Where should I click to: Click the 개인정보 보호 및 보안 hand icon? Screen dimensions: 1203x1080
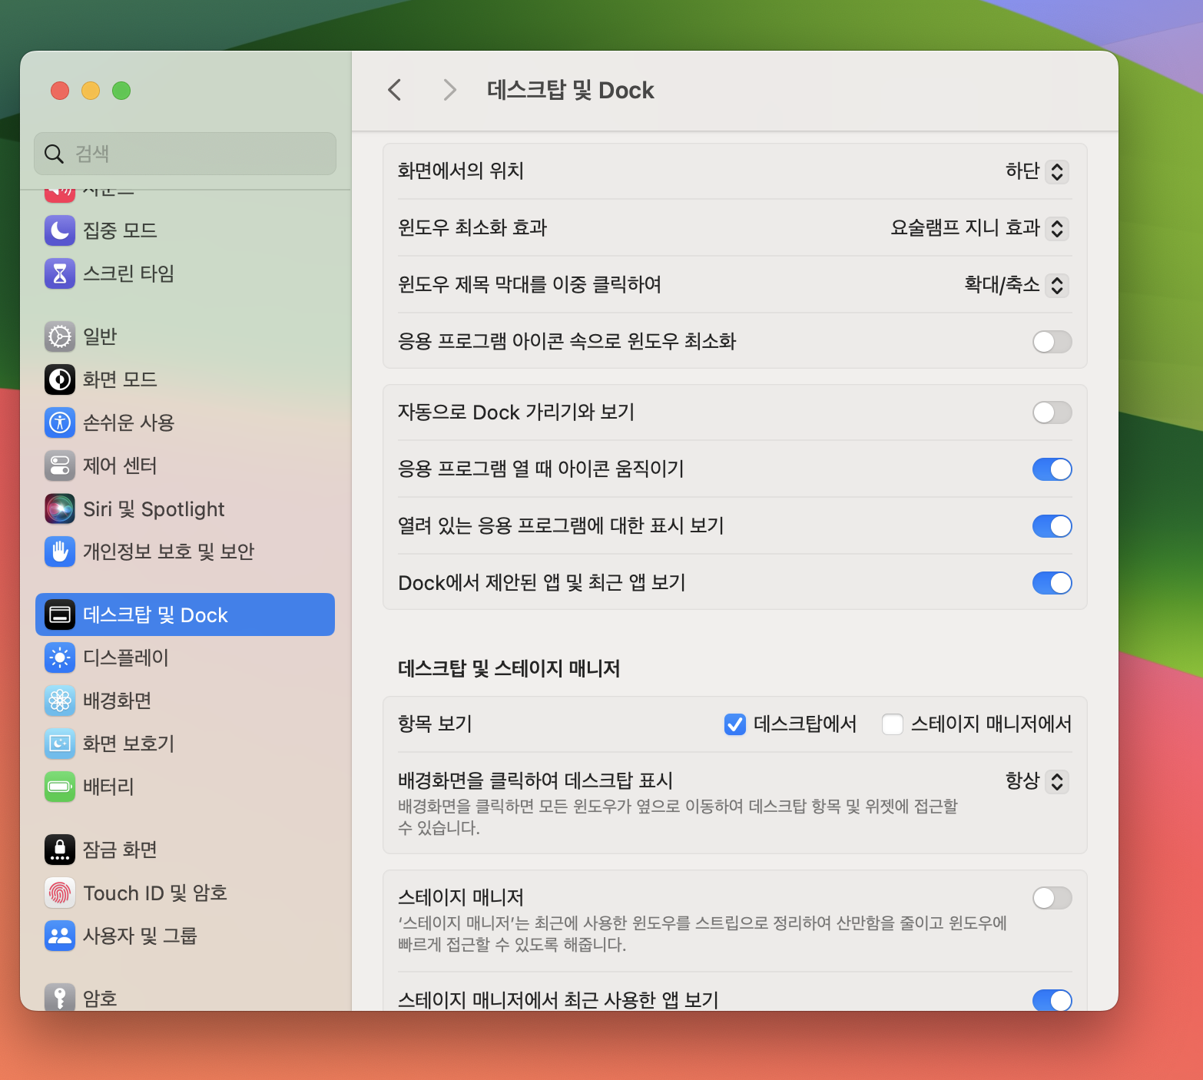click(60, 552)
